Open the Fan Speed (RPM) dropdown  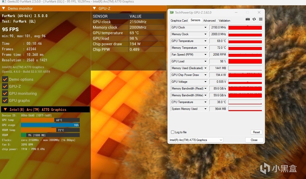[x=206, y=55]
